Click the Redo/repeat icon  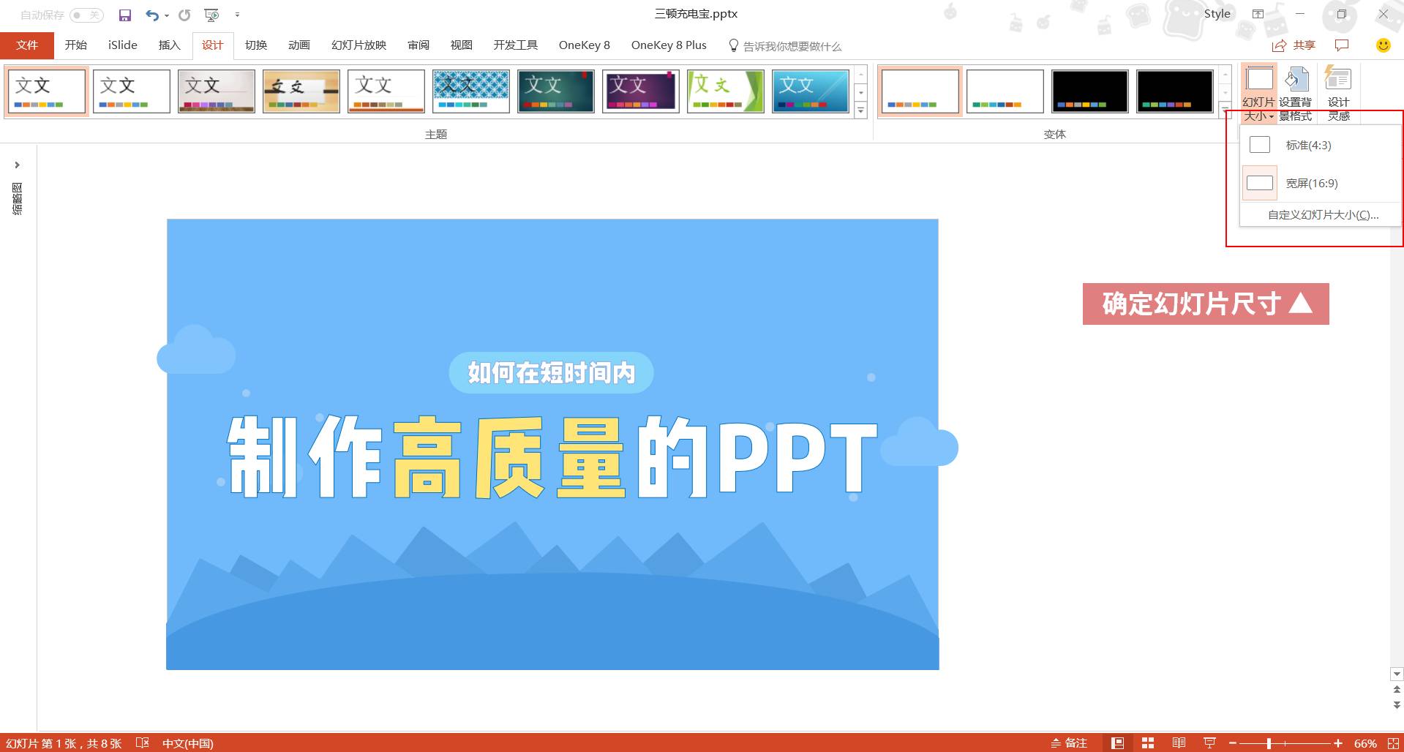[x=184, y=15]
